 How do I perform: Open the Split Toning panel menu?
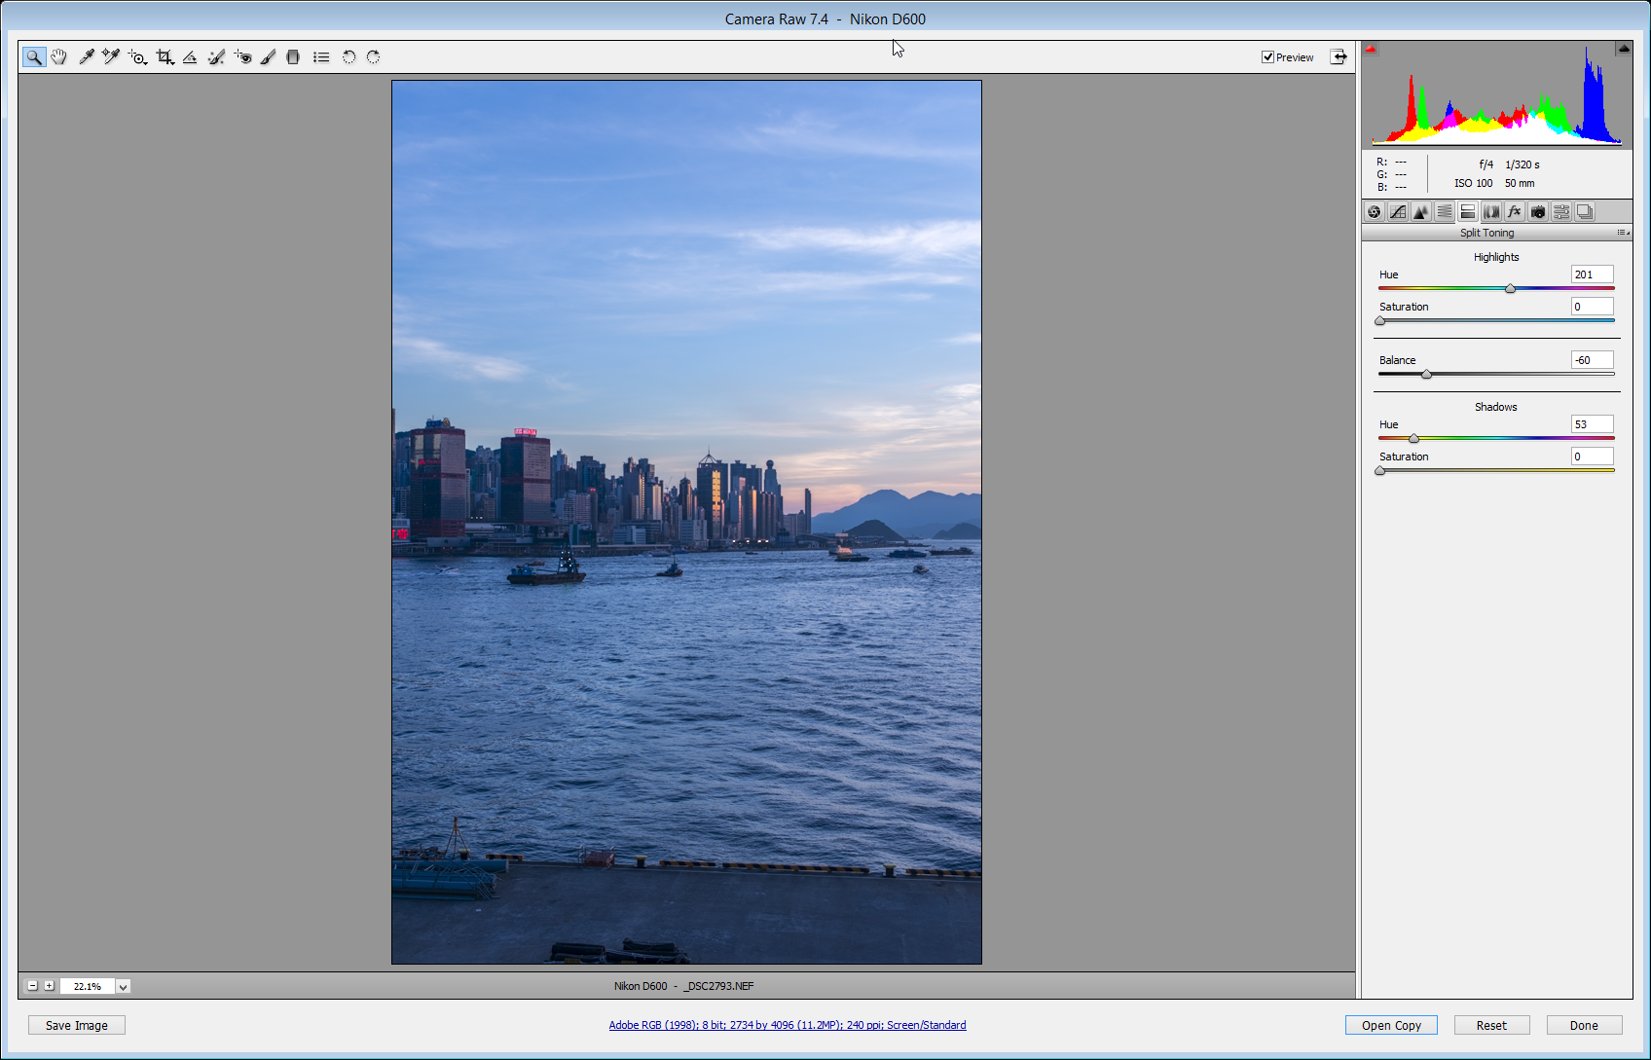click(x=1623, y=233)
